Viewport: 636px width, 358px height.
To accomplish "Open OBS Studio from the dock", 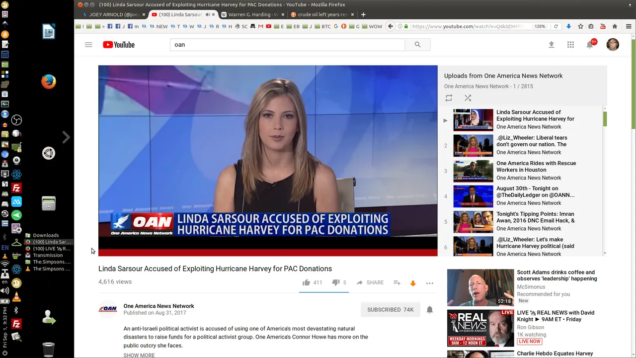I will tap(16, 120).
